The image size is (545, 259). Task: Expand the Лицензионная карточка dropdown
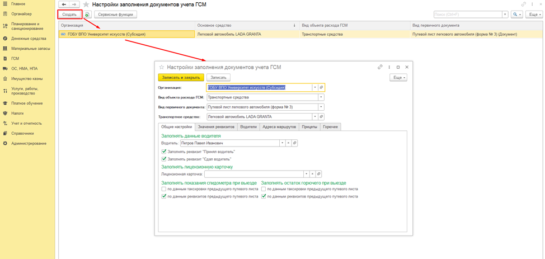[306, 174]
